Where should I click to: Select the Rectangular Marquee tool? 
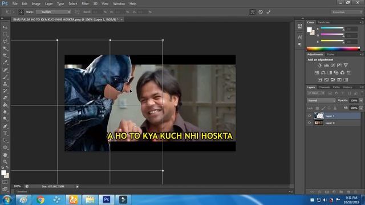(x=5, y=34)
